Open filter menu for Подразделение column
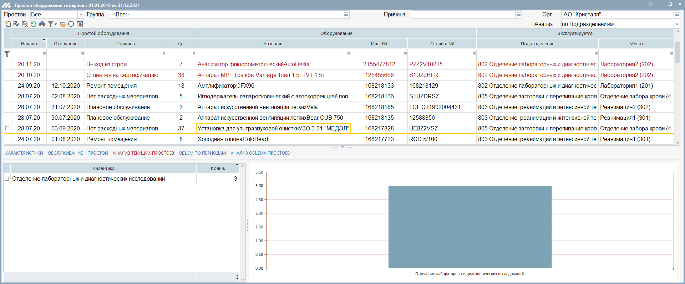 pyautogui.click(x=596, y=54)
